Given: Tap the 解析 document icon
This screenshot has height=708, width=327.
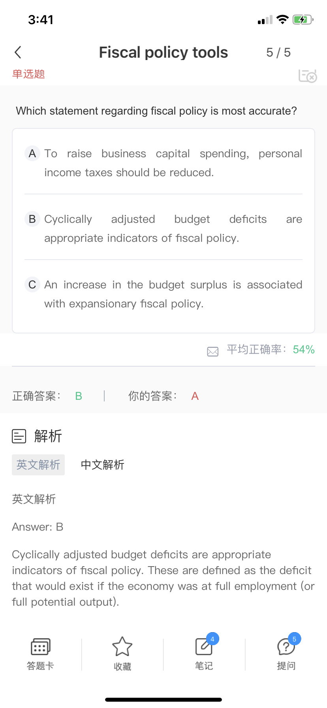Looking at the screenshot, I should click(19, 436).
